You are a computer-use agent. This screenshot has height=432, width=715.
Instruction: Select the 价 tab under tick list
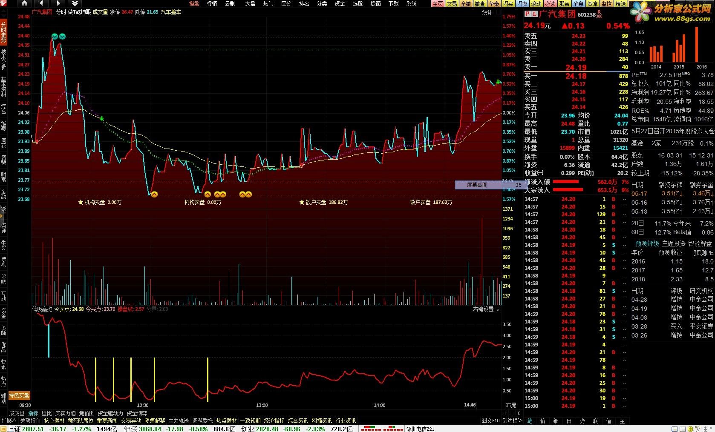point(542,421)
